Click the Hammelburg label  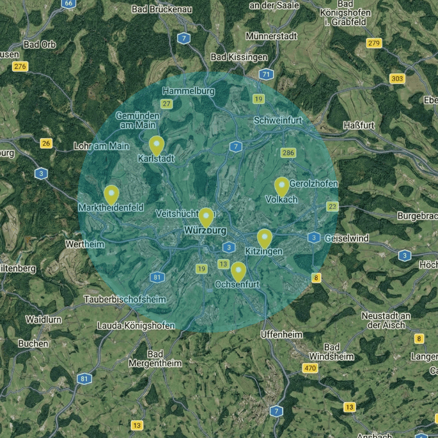point(189,91)
